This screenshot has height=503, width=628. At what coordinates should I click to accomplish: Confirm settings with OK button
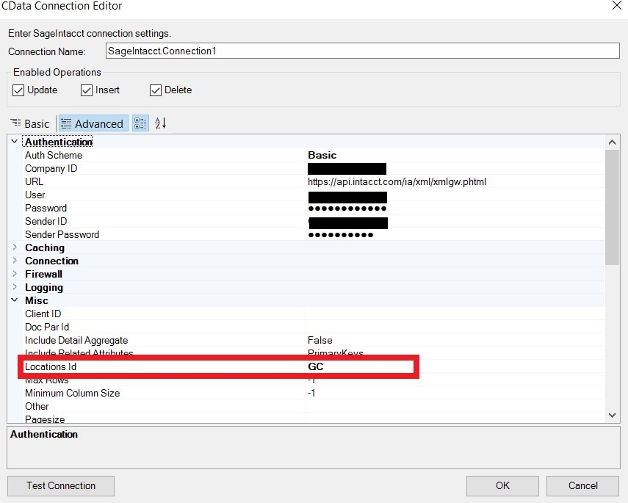point(502,486)
